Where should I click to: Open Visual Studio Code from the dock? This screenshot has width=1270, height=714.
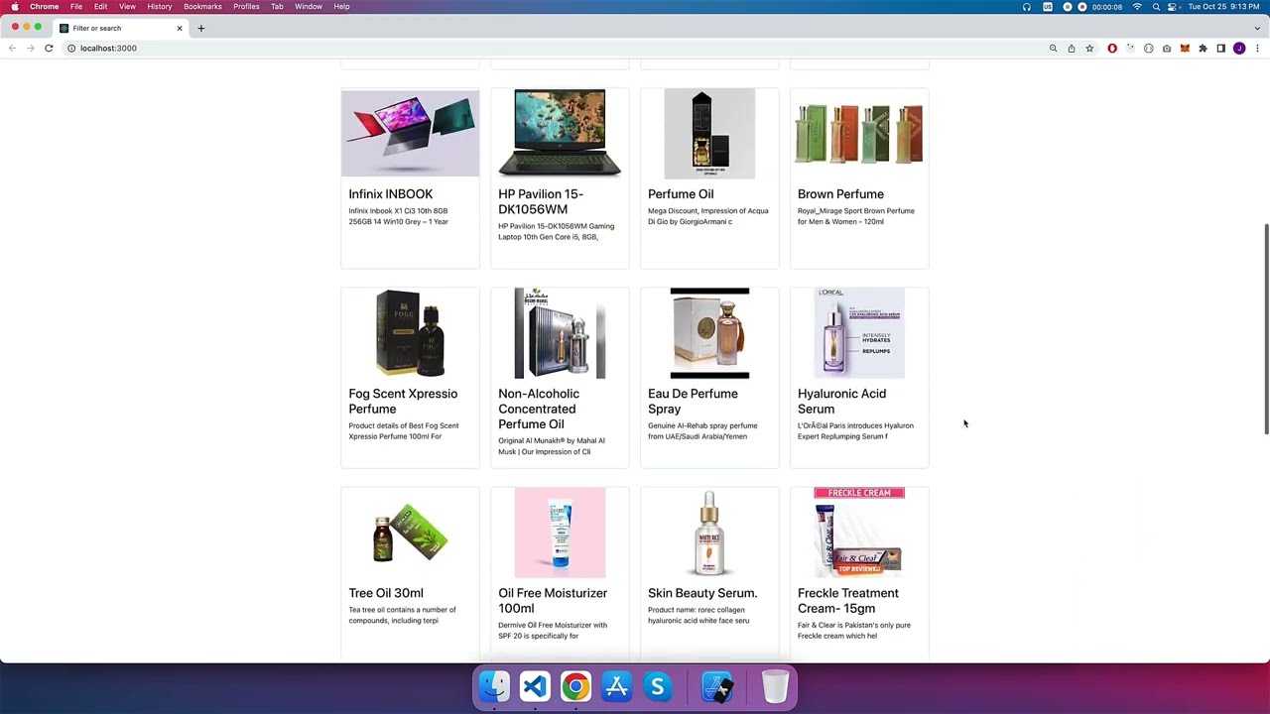coord(535,686)
